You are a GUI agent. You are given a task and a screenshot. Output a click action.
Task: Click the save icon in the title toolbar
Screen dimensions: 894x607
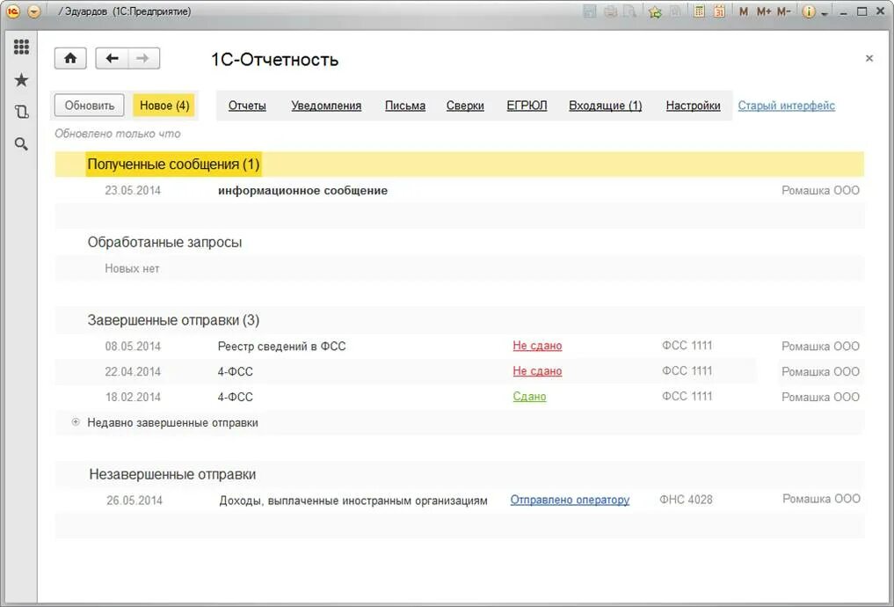[x=590, y=11]
